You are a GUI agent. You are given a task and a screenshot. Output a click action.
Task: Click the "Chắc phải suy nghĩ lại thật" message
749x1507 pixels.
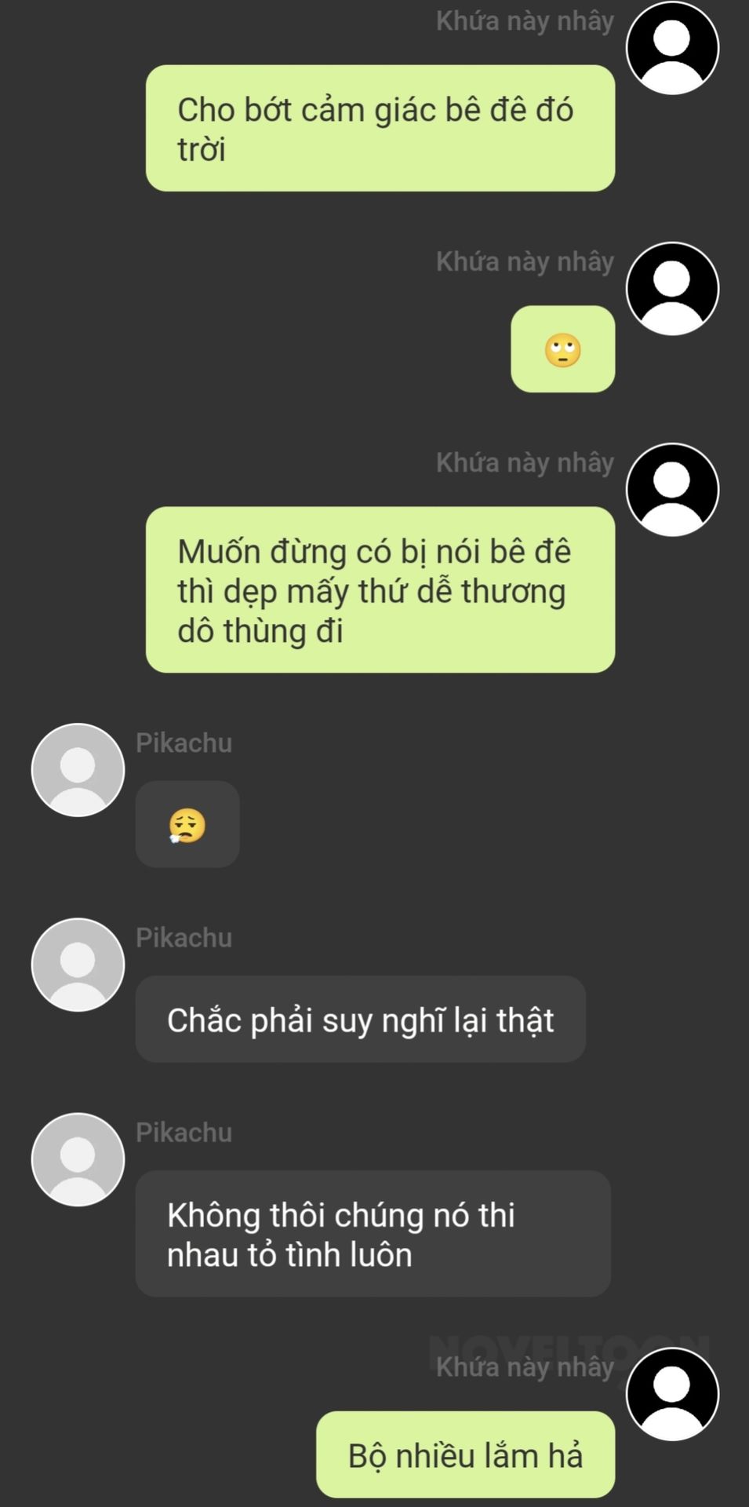pos(361,1020)
